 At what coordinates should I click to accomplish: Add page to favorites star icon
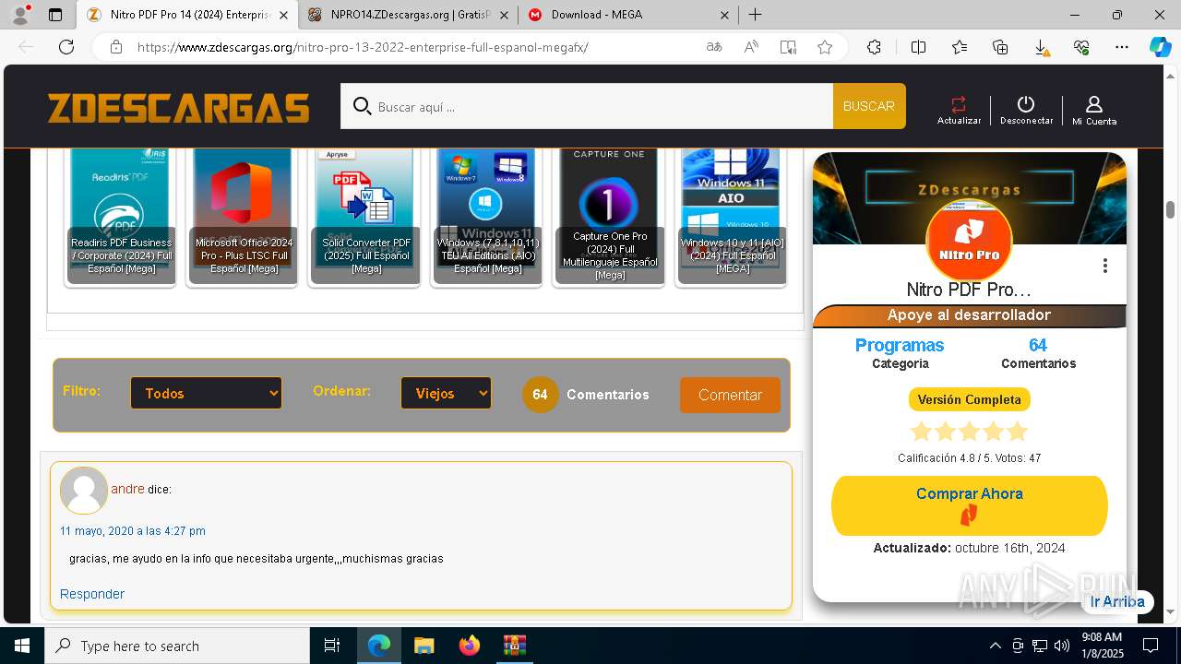825,47
